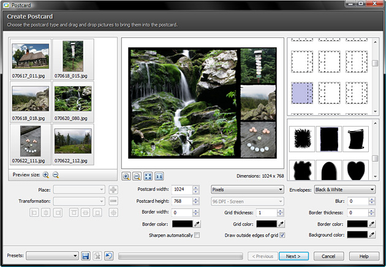Zoom out thumbnail preview size
Viewport: 386px width, 267px height.
56,175
